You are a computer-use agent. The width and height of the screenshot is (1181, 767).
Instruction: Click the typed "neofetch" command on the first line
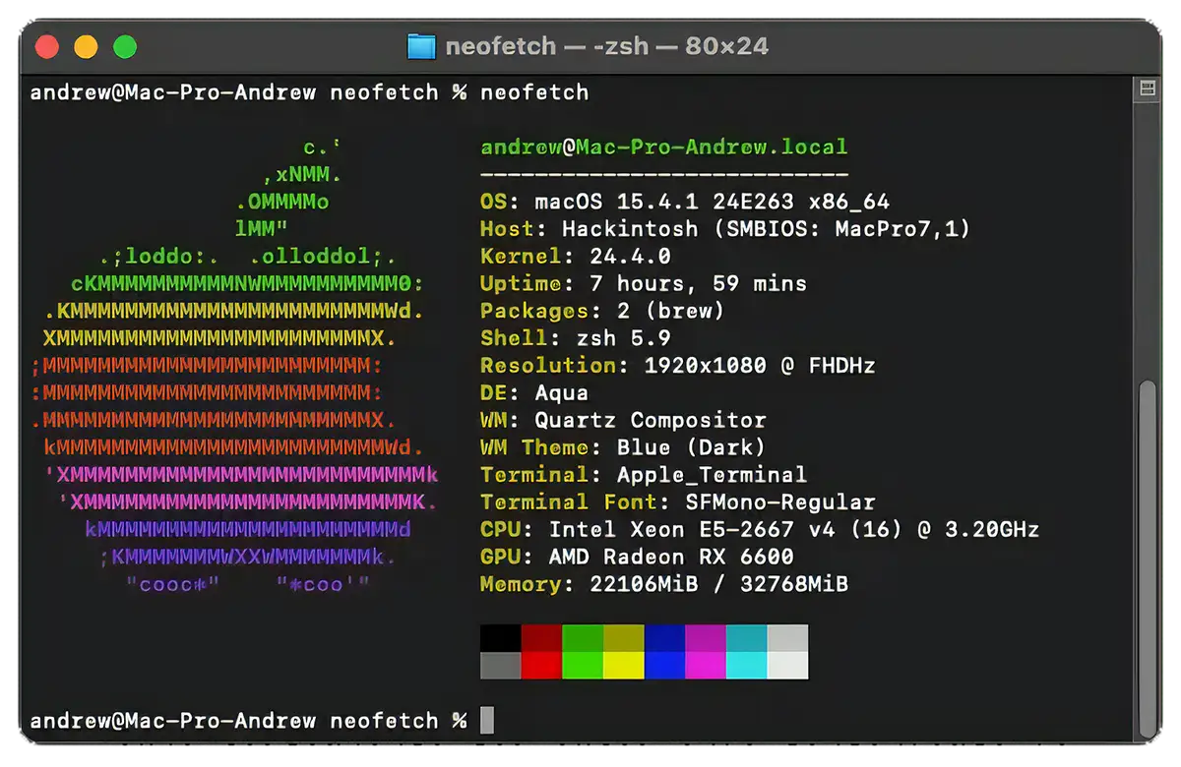(x=534, y=93)
